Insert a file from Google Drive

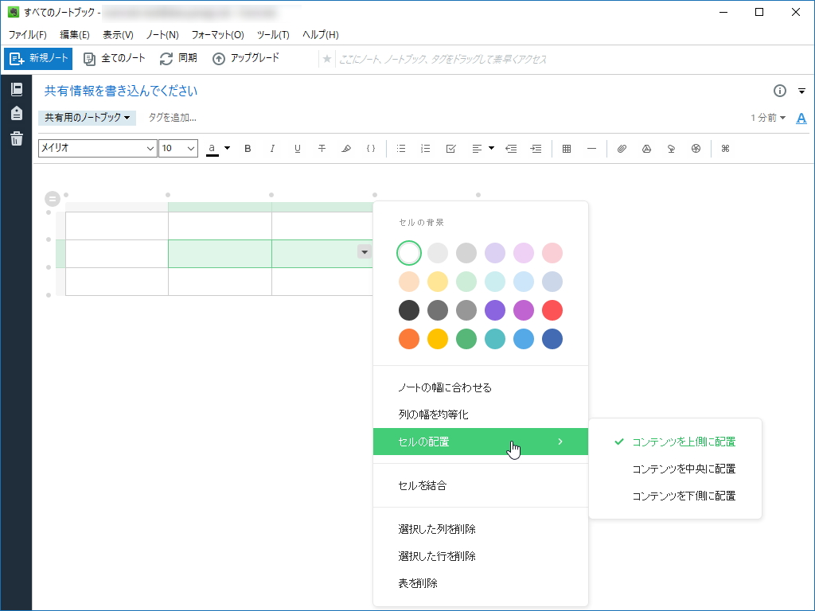click(x=646, y=148)
